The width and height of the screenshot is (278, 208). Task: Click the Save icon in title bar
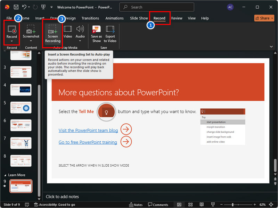[16, 7]
